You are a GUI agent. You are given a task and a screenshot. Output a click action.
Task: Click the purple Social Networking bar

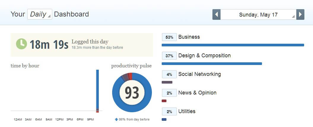coord(167,82)
